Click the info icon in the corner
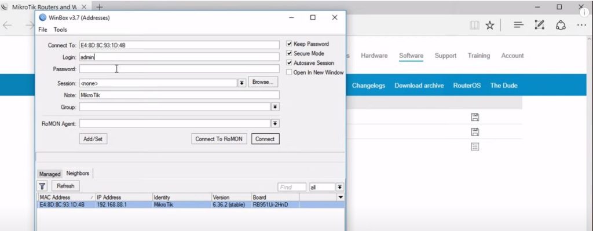Viewport: 593px width, 231px height. pyautogui.click(x=585, y=12)
